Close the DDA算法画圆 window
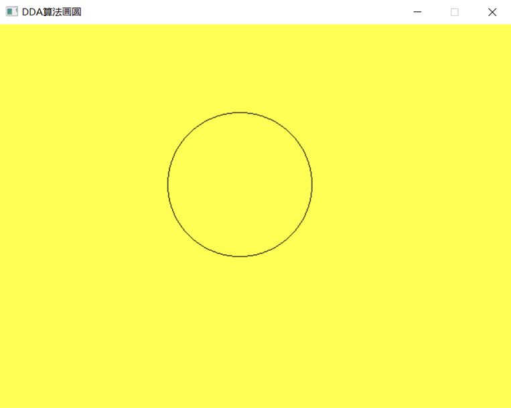Viewport: 511px width, 408px height. [x=492, y=12]
